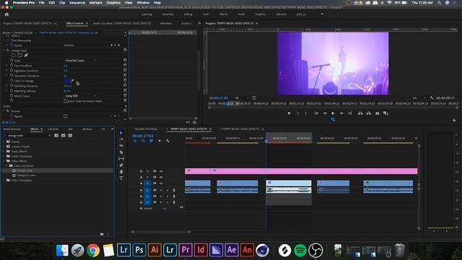Switch to Audio Clip Mixer tab

point(122,23)
